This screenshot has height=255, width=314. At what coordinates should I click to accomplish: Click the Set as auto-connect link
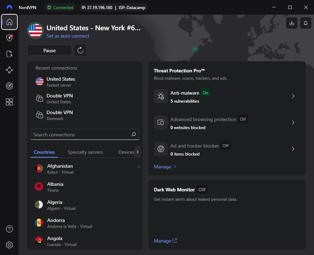point(68,36)
